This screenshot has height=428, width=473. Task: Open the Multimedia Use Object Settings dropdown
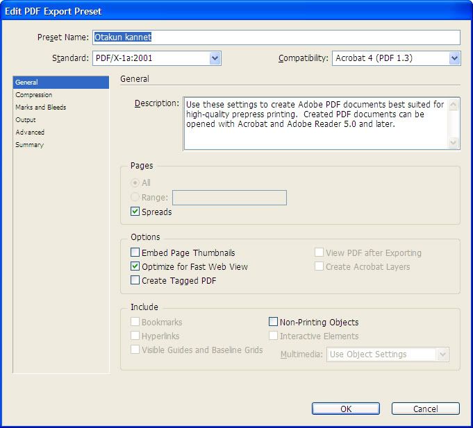(388, 354)
